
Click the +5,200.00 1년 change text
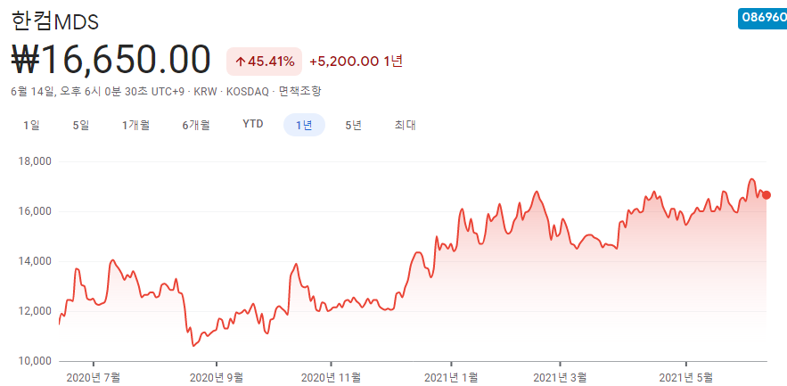click(x=357, y=62)
